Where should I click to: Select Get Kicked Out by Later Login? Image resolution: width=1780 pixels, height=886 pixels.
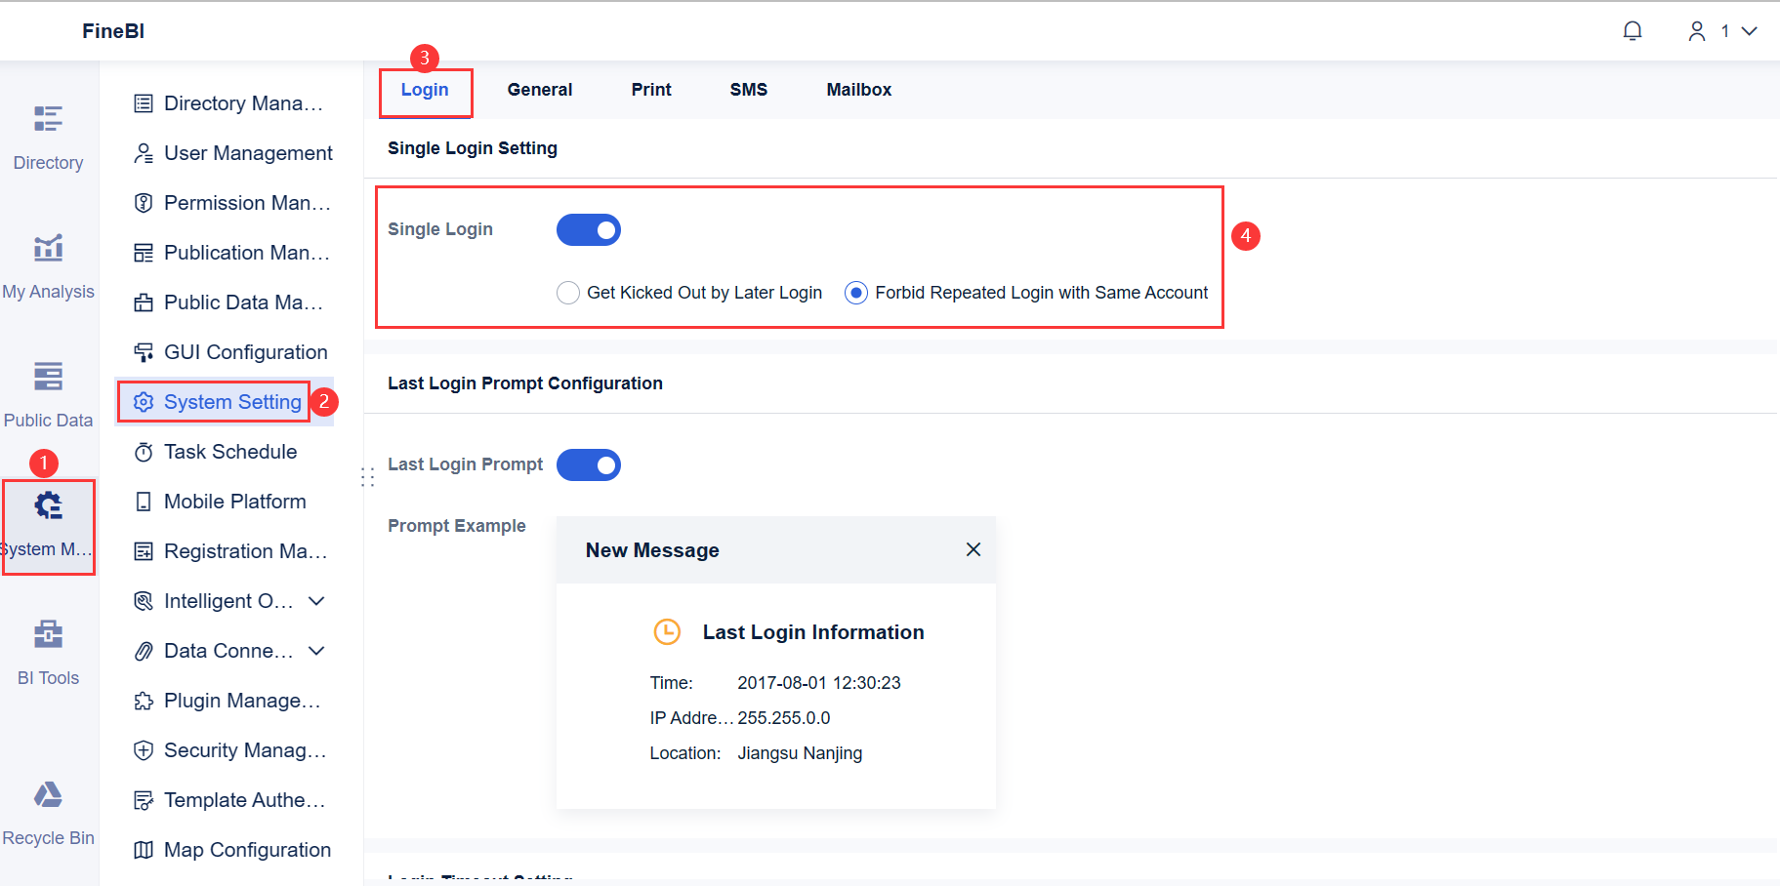coord(568,292)
